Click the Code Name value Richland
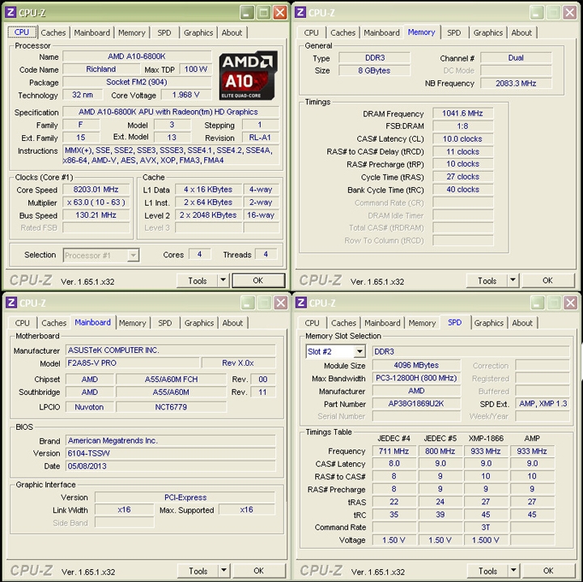 [101, 69]
